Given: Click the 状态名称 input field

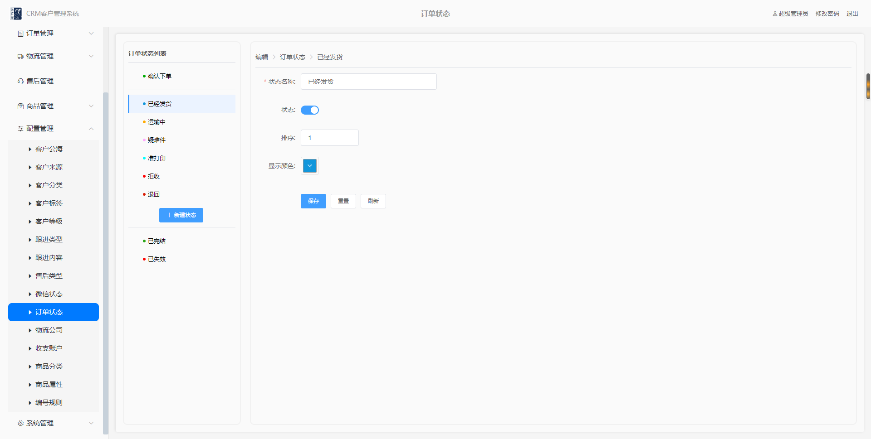Looking at the screenshot, I should (369, 82).
